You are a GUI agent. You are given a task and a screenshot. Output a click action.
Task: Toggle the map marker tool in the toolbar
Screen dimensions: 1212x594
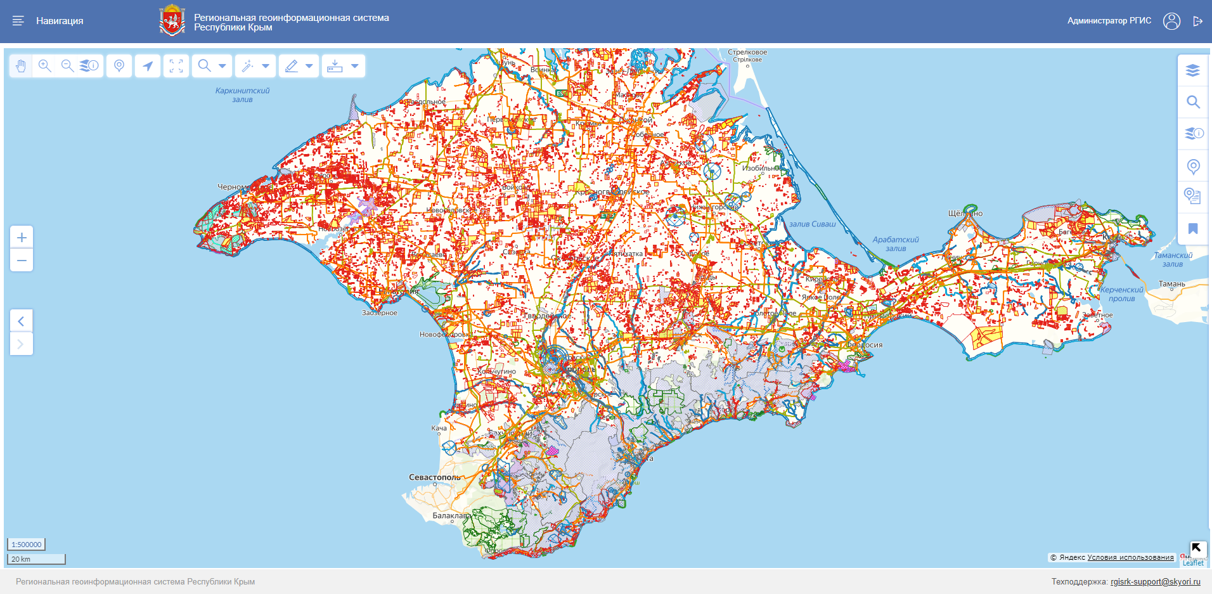click(x=119, y=66)
